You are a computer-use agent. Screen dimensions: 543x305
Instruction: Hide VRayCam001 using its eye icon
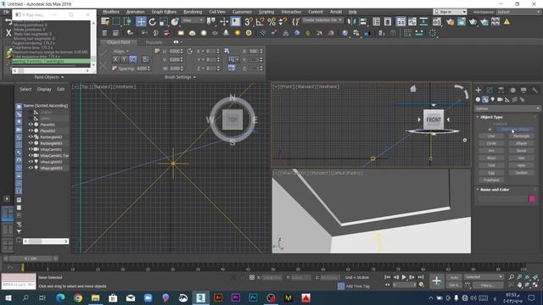[31, 149]
